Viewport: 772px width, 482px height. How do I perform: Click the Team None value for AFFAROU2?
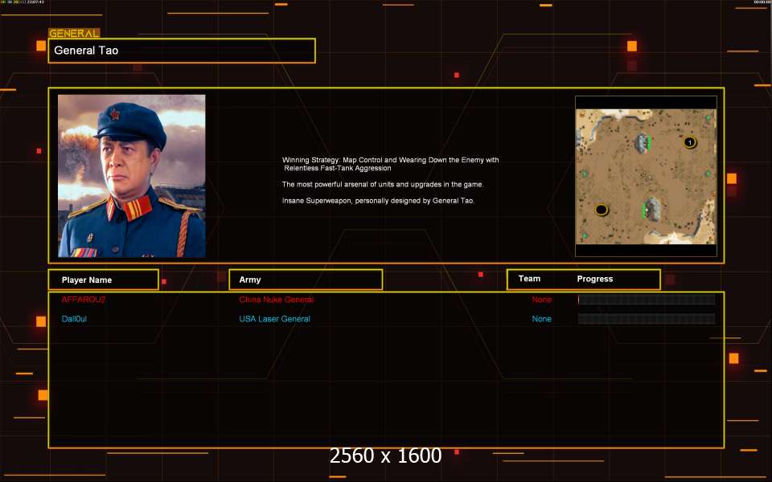tap(541, 300)
